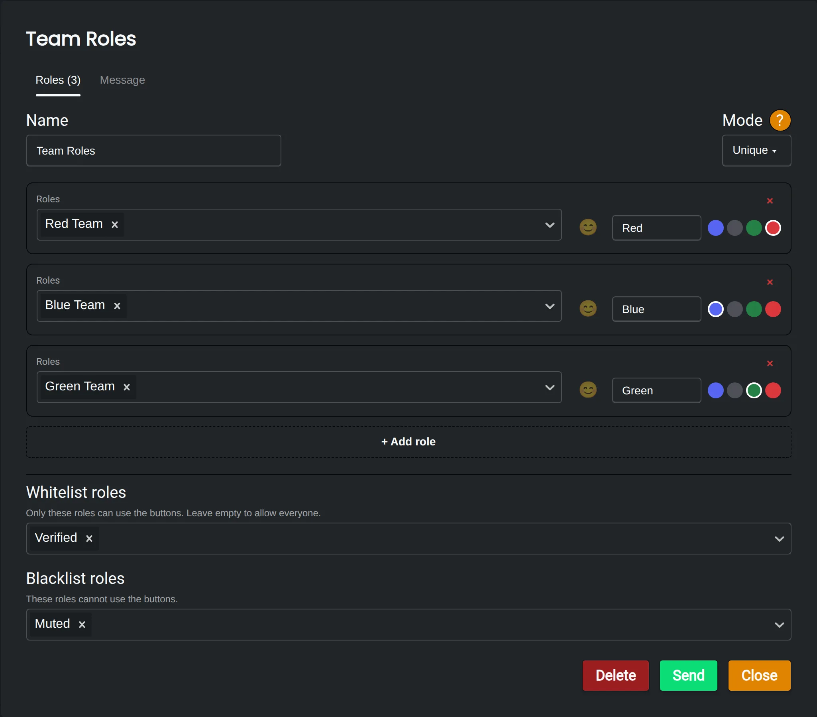This screenshot has width=817, height=717.
Task: Choose gray color for Blue Team button
Action: (735, 309)
